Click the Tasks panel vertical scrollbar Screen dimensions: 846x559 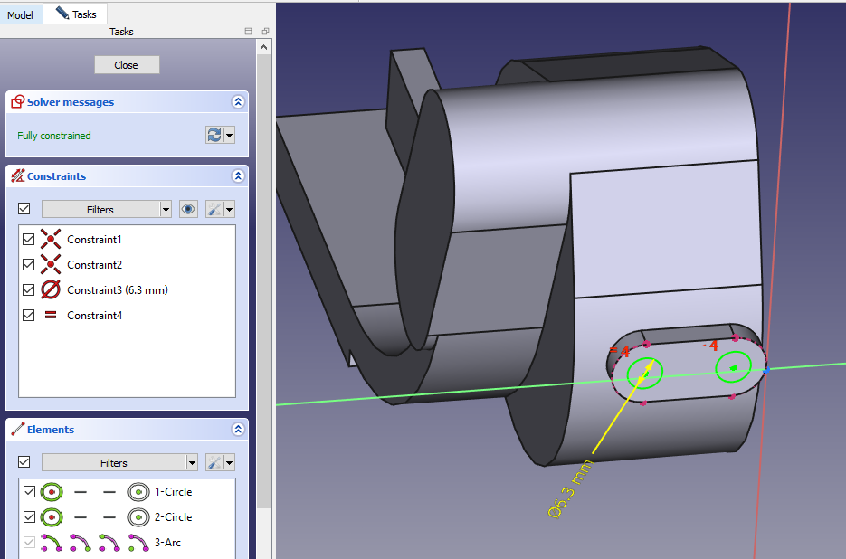263,271
